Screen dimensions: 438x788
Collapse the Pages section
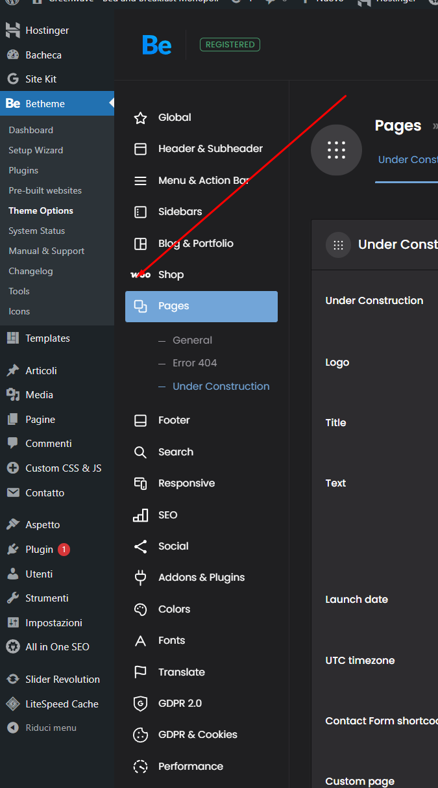(201, 307)
